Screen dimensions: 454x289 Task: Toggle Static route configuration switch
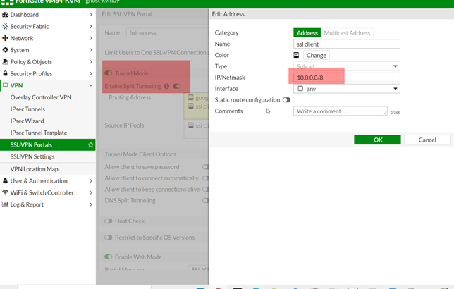286,100
